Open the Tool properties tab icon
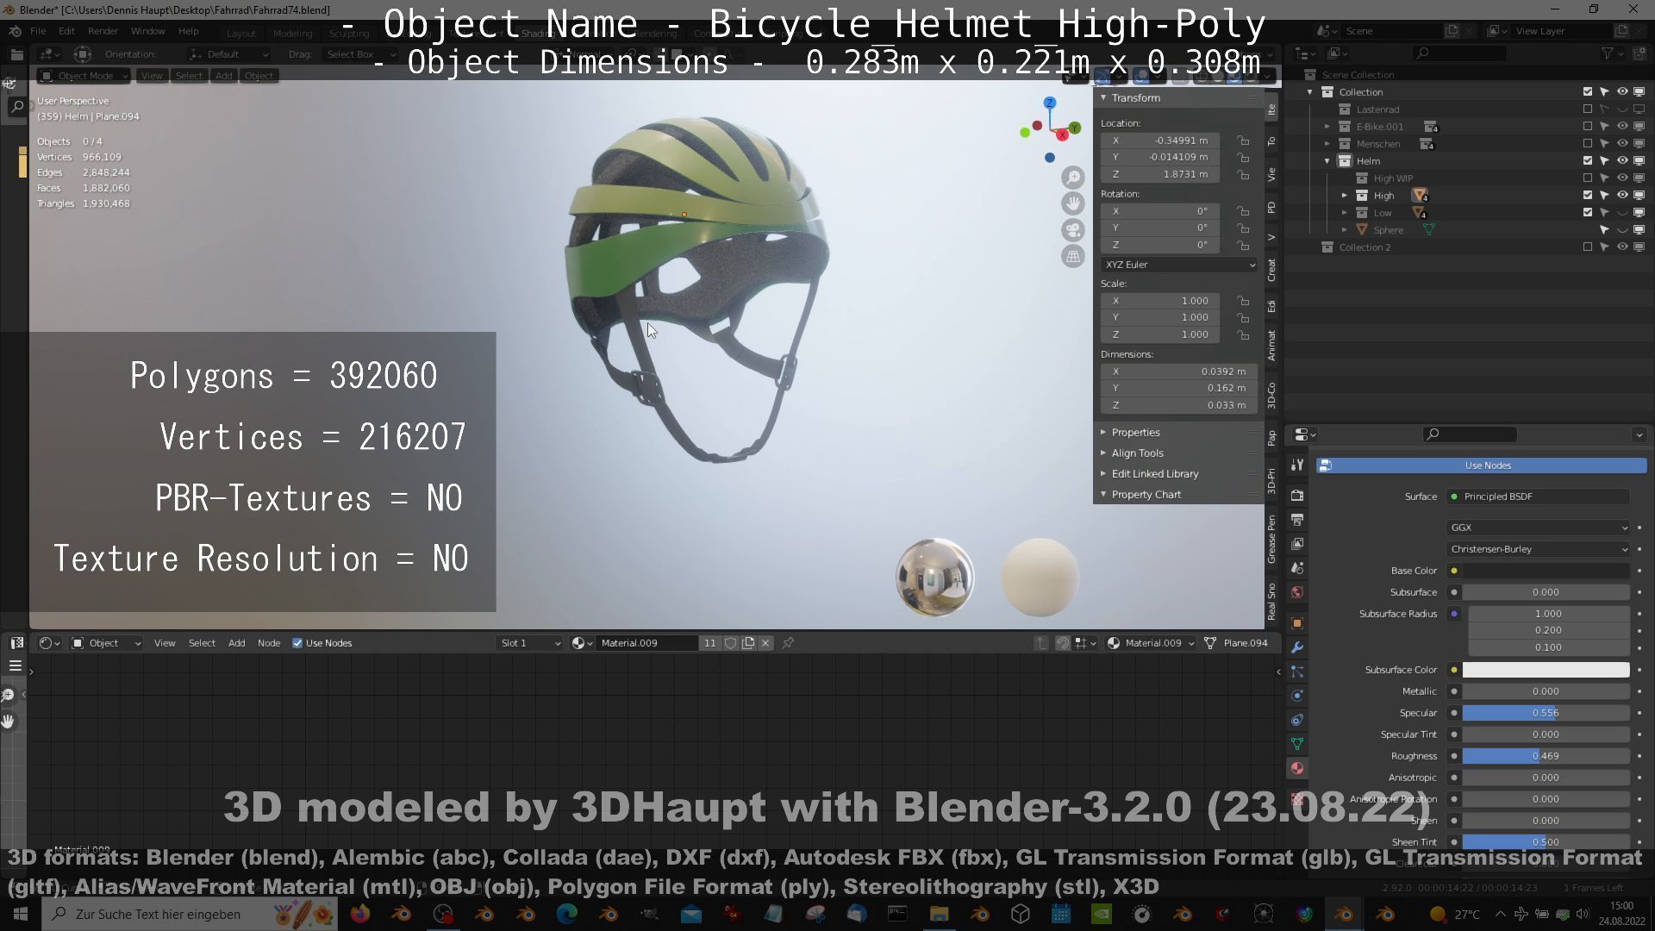The width and height of the screenshot is (1655, 931). 1297,465
